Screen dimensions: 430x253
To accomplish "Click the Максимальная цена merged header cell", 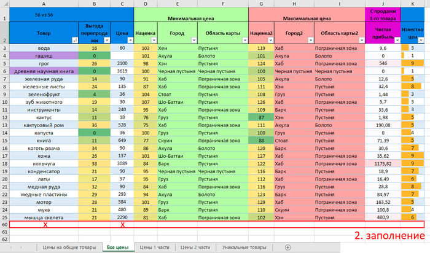I will point(307,18).
